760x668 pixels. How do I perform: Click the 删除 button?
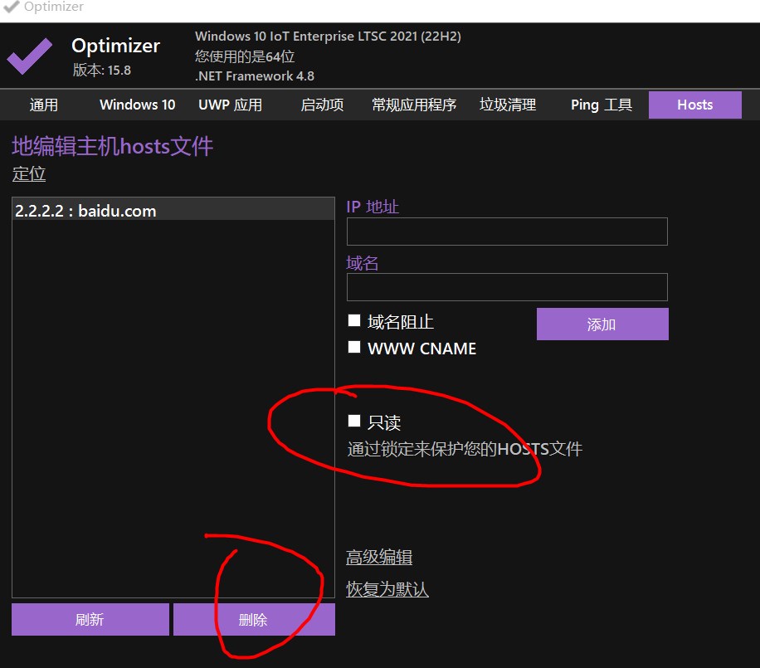(254, 620)
